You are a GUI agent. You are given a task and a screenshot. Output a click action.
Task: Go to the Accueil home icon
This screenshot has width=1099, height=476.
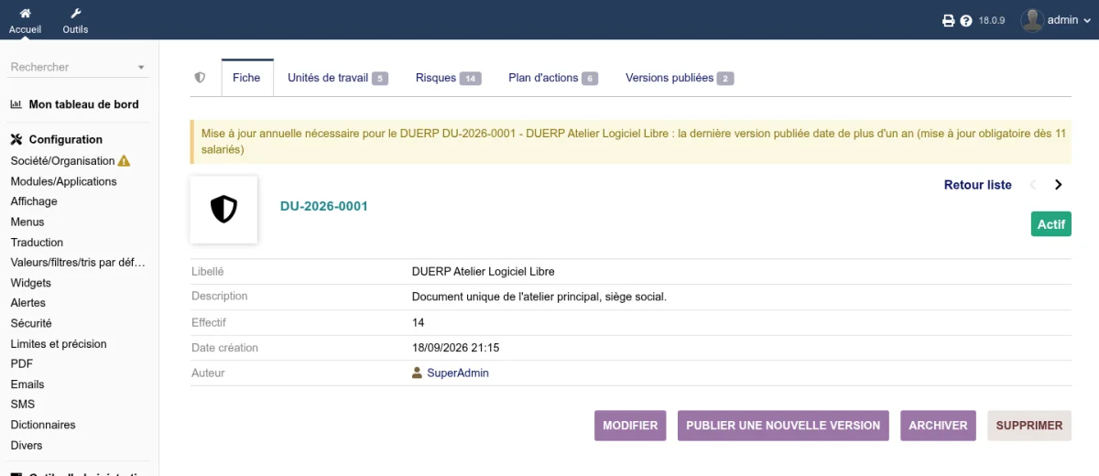(25, 14)
